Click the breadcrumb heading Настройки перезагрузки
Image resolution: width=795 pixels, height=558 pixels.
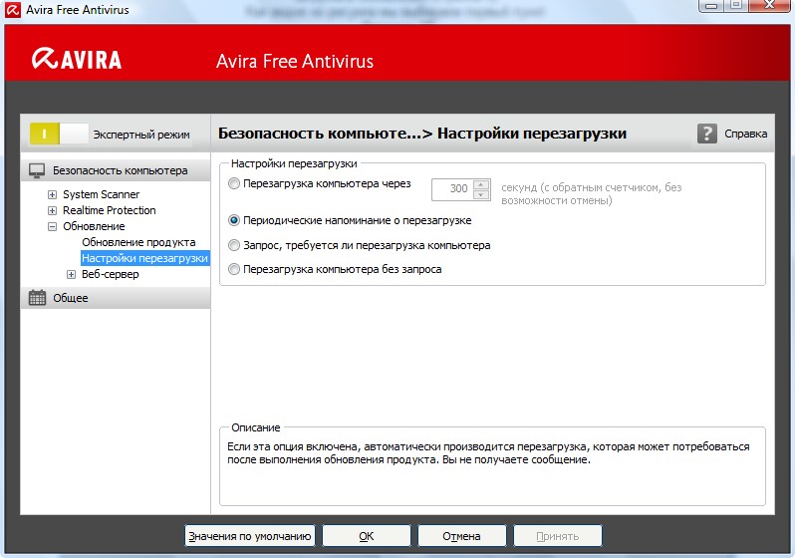click(532, 134)
